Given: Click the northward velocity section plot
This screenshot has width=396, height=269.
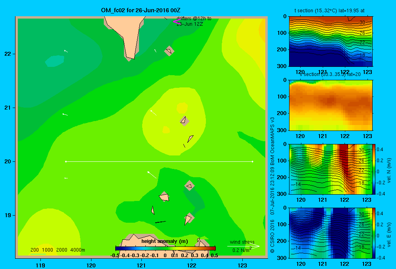Looking at the screenshot, I should tap(331, 169).
